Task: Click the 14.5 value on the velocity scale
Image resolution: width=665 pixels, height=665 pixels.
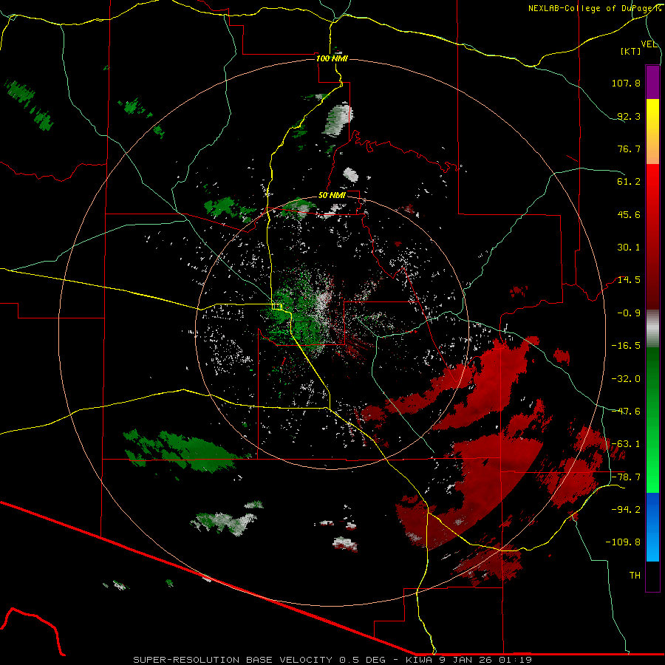Action: [629, 280]
